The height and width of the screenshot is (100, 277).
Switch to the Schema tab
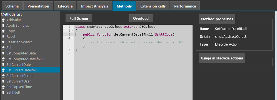(x=12, y=6)
